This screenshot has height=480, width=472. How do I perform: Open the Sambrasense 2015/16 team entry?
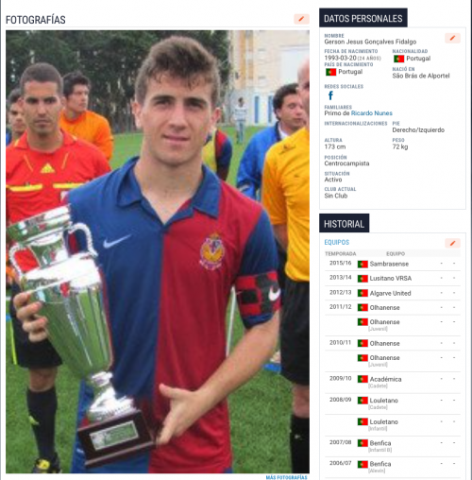(x=389, y=264)
